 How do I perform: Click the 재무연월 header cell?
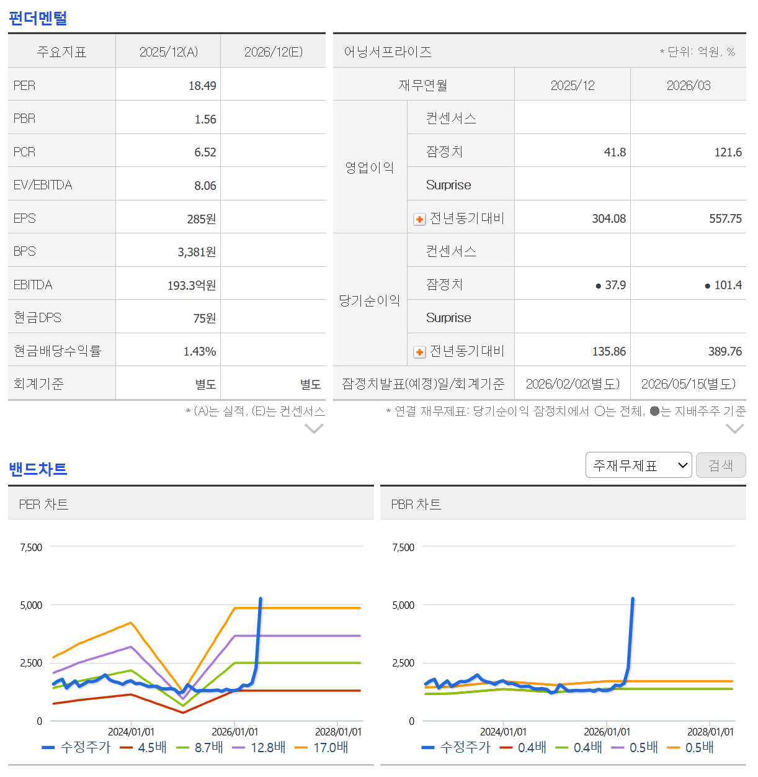coord(424,85)
